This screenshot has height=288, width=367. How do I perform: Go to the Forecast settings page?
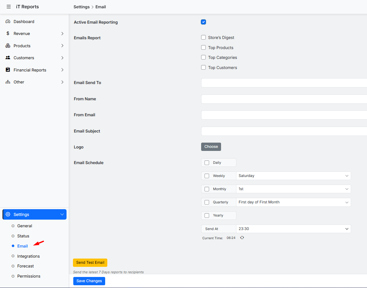[x=25, y=266]
